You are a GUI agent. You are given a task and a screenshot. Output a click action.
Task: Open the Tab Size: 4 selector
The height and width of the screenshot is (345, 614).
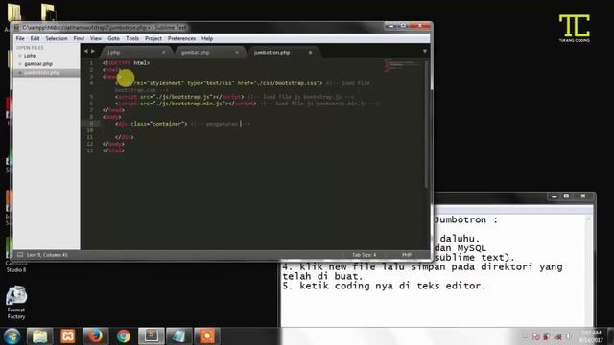(364, 255)
